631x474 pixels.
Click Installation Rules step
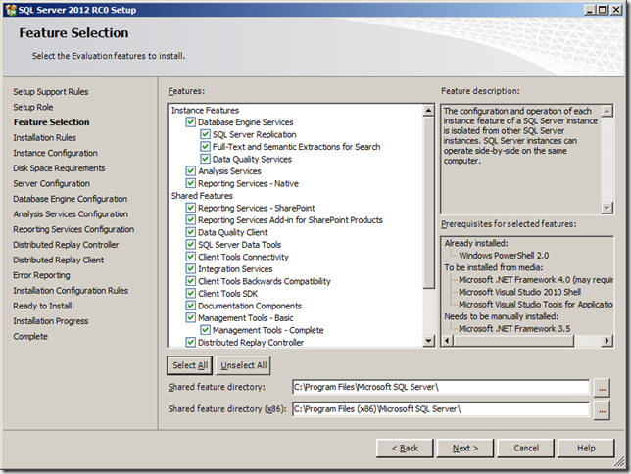[x=45, y=138]
